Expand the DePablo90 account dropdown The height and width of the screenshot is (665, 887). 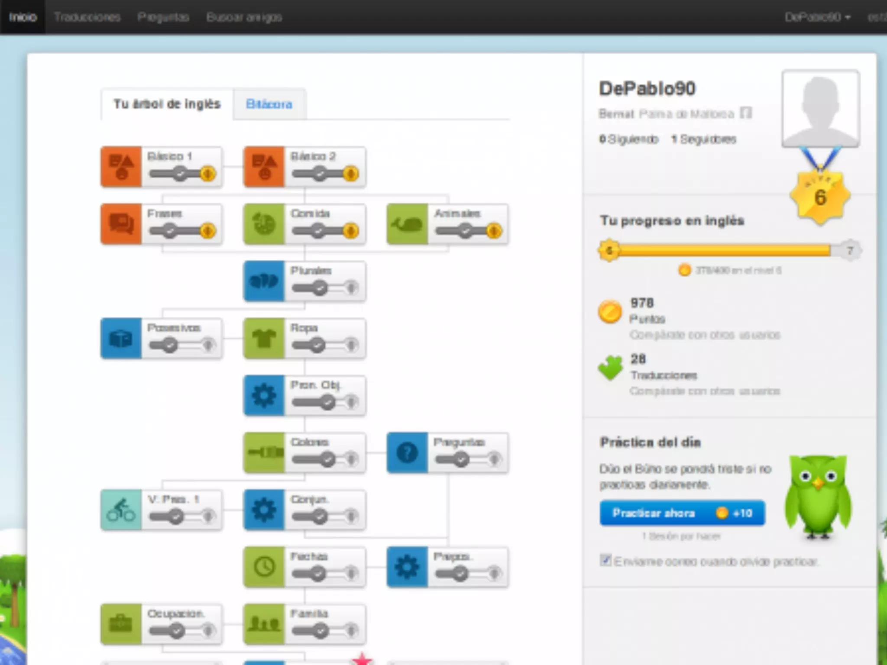pyautogui.click(x=817, y=17)
